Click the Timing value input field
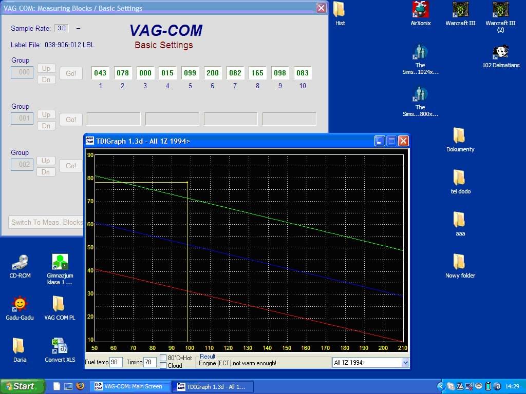The image size is (526, 394). click(x=149, y=362)
